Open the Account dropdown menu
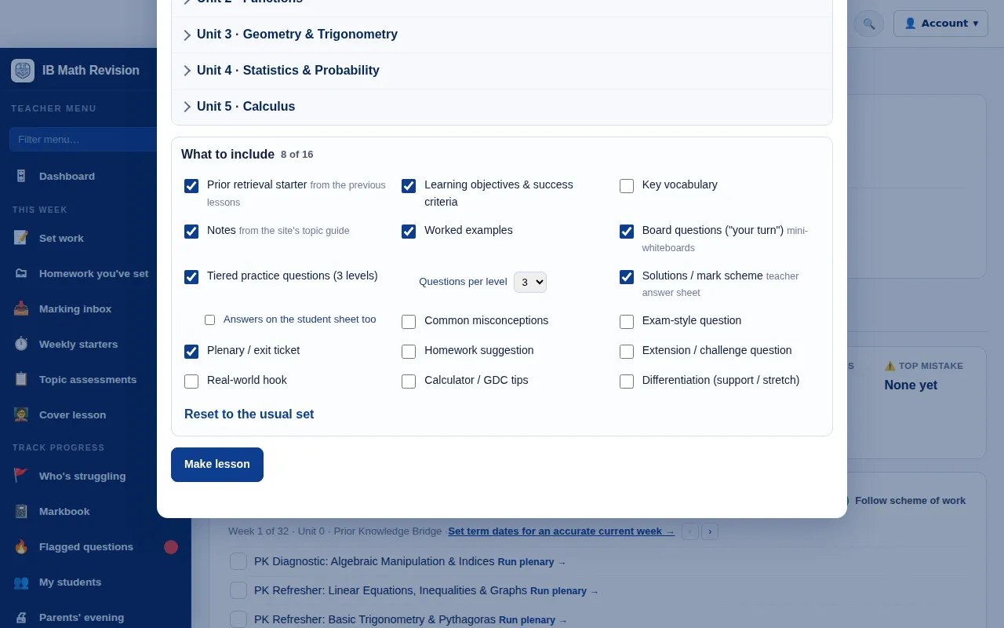This screenshot has width=1004, height=628. point(940,24)
